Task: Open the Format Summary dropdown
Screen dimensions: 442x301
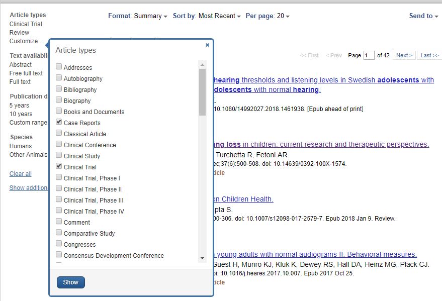Action: (138, 16)
